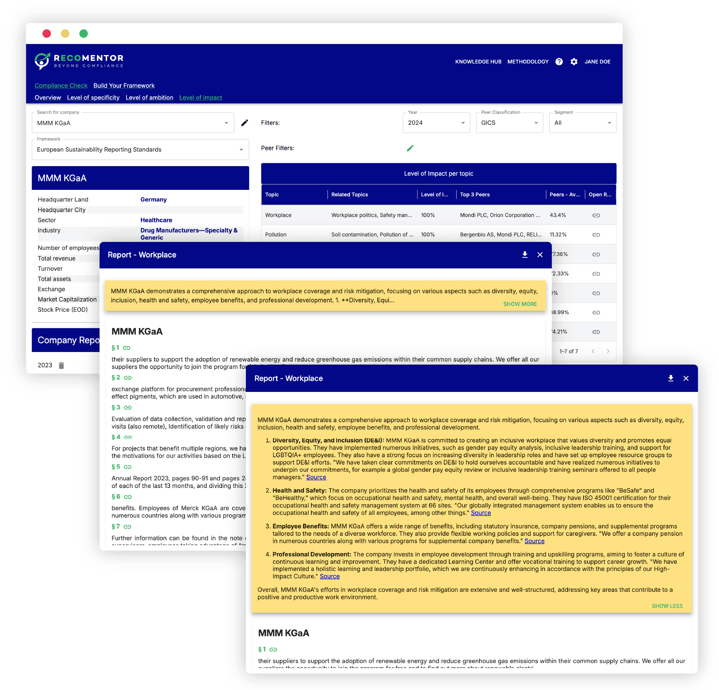Screen dimensions: 719x690
Task: Open the Segment All dropdown
Action: coord(582,123)
